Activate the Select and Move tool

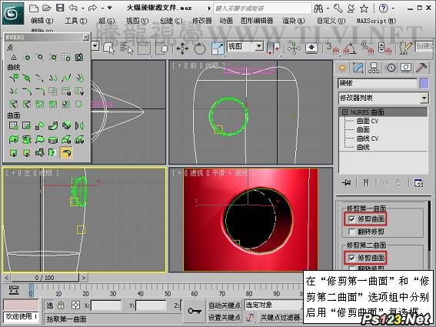(x=182, y=48)
